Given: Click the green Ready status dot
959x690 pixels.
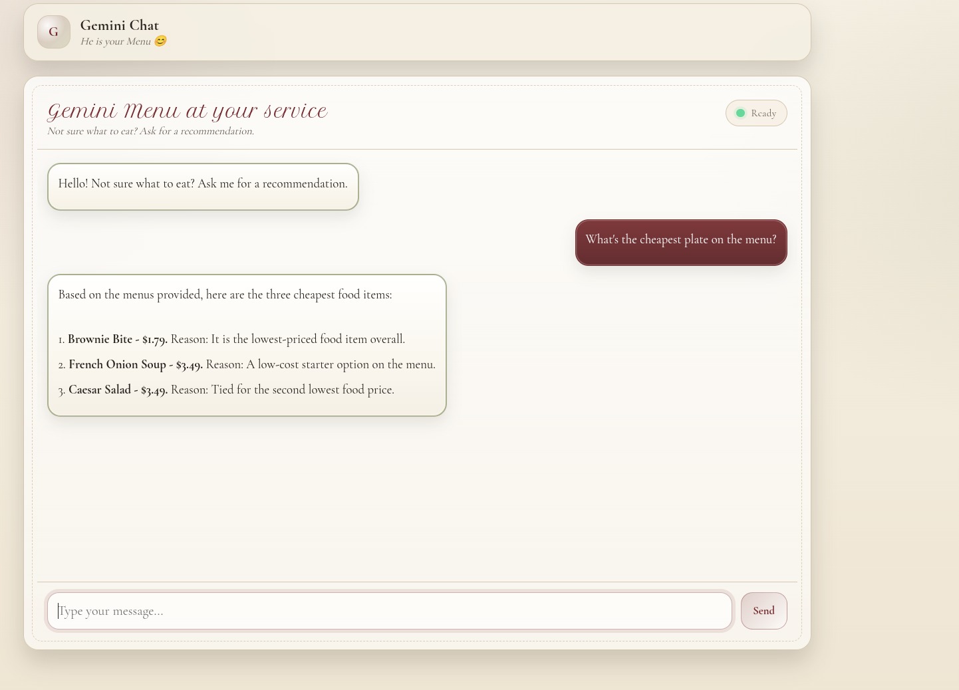Looking at the screenshot, I should pos(740,113).
